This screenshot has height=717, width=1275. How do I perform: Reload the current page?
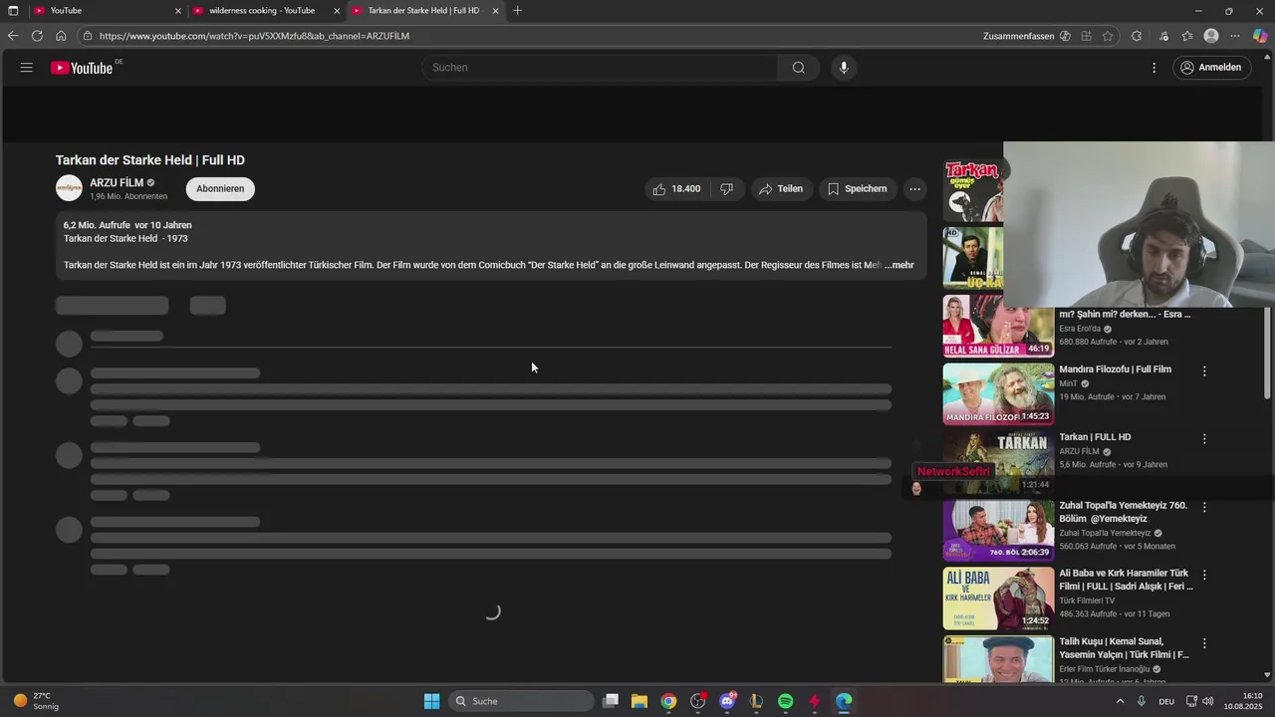point(37,36)
